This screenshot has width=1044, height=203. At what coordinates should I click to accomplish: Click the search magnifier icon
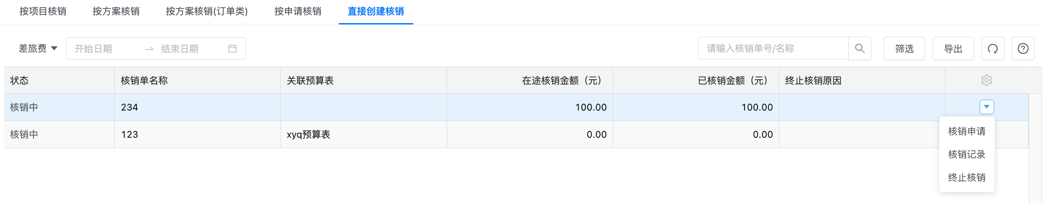click(x=860, y=48)
